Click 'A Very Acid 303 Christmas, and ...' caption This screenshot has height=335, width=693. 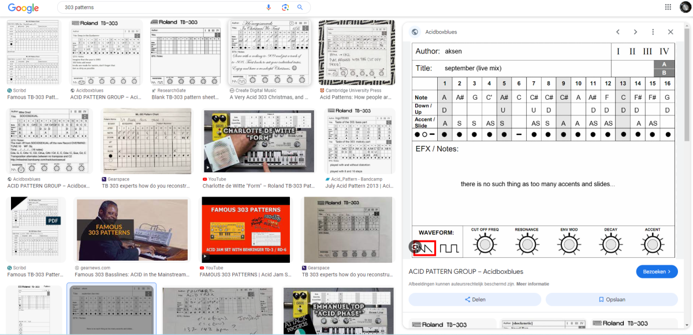point(269,97)
